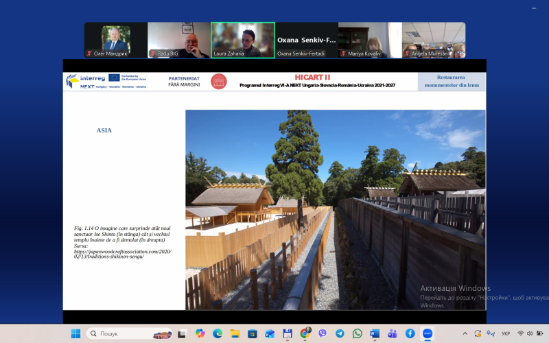
Task: Open the УКР language switcher
Action: tap(506, 333)
